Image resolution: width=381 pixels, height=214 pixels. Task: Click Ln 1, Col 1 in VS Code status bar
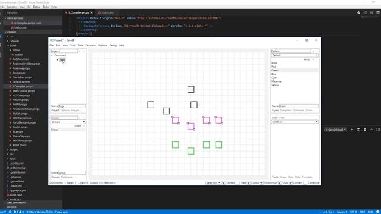click(x=328, y=212)
